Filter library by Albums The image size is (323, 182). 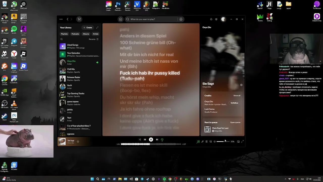[x=86, y=34]
